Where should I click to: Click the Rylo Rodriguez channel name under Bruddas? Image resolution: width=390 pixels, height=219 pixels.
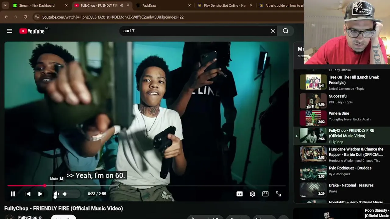[x=339, y=174]
